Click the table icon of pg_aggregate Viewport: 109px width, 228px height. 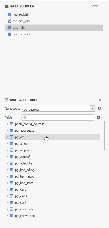pyautogui.click(x=12, y=131)
